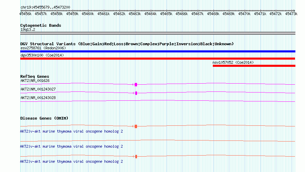Click the first OMIM AKT2 orange exon box

(136, 126)
